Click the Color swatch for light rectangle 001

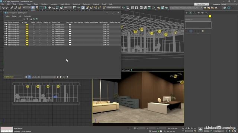click(27, 25)
